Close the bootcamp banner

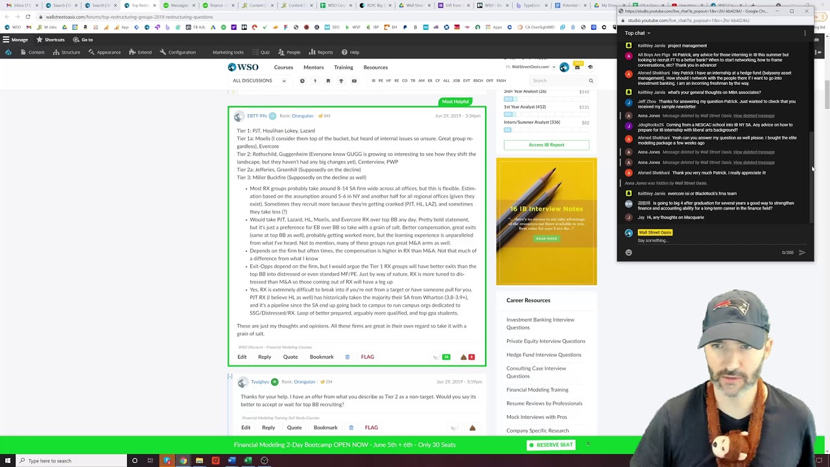click(588, 444)
